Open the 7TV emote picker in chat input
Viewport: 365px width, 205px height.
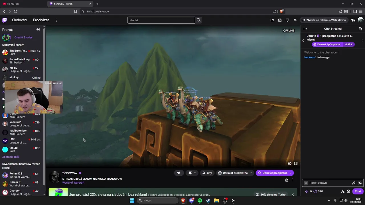(360, 183)
